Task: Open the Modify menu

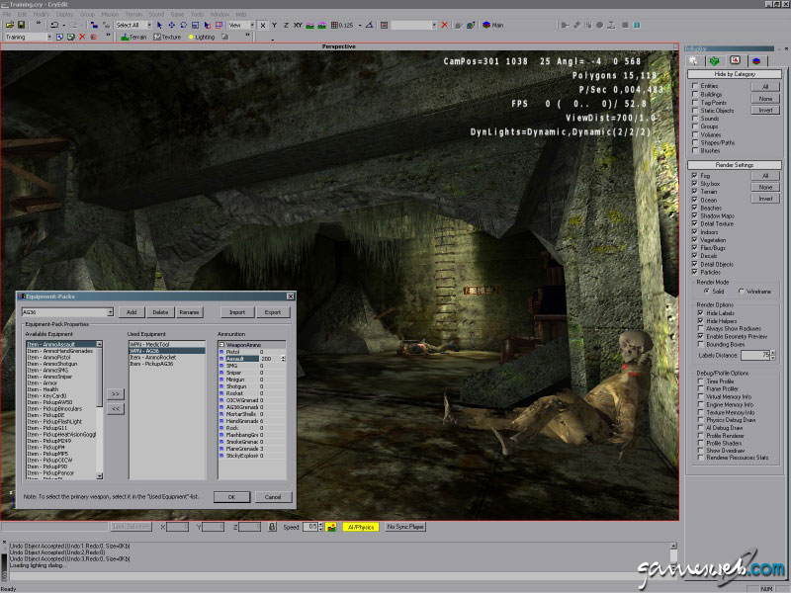Action: (x=42, y=14)
